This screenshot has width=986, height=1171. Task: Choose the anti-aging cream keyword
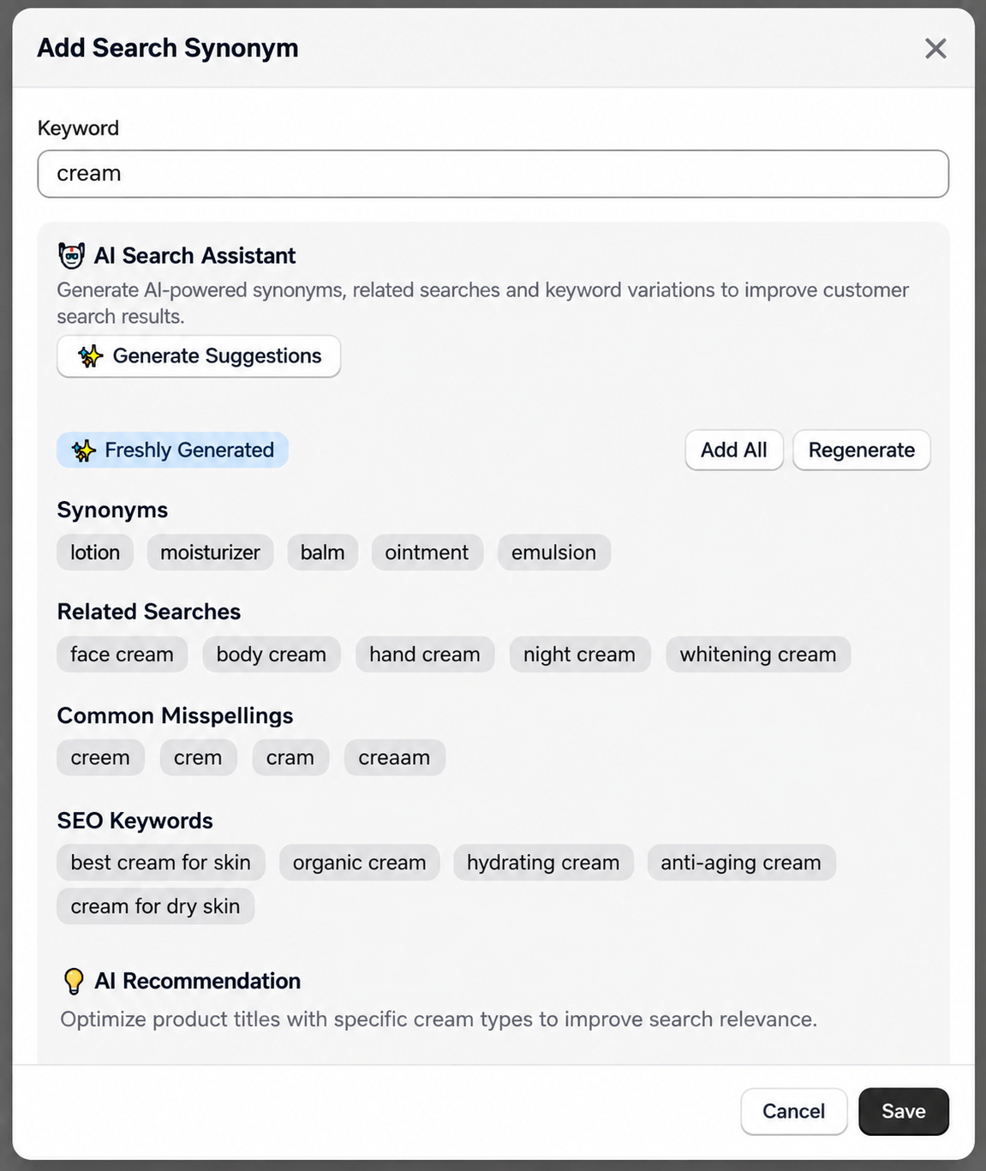click(x=740, y=863)
